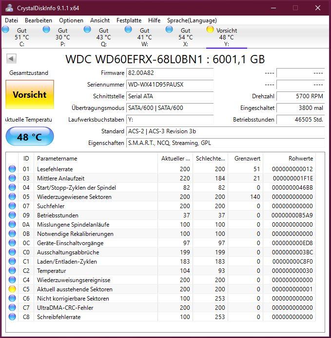Click status icon of Wiederzugewiesene Sektoren row
The image size is (331, 338).
coord(12,196)
